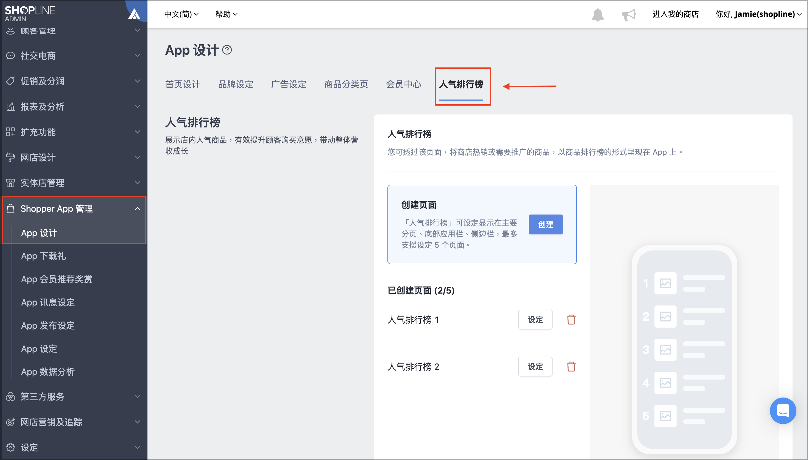Open the 帮助 help dropdown

pyautogui.click(x=226, y=14)
